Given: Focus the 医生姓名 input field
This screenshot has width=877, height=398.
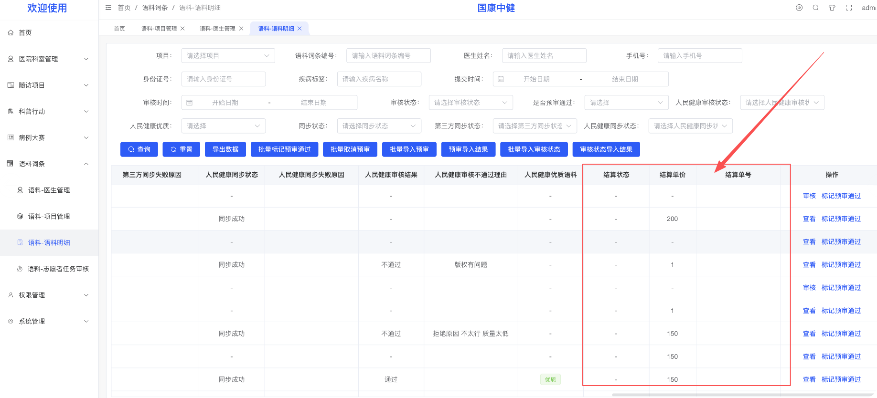Looking at the screenshot, I should click(544, 56).
